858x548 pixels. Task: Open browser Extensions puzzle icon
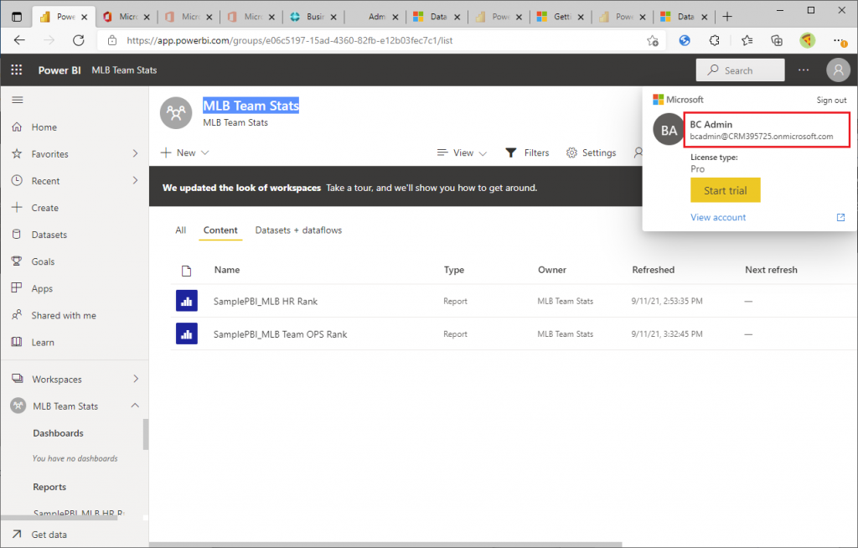click(x=714, y=40)
